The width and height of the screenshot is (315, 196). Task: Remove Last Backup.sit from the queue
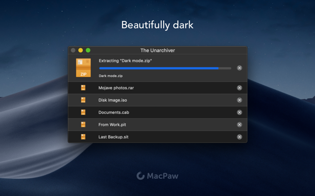point(240,137)
